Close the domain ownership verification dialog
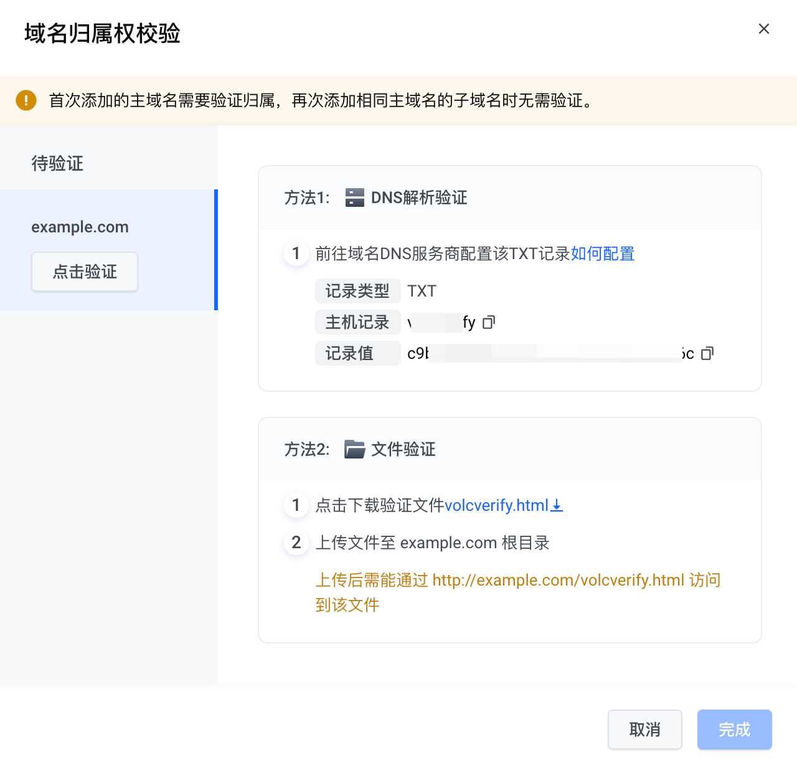The height and width of the screenshot is (770, 797). pos(764,29)
